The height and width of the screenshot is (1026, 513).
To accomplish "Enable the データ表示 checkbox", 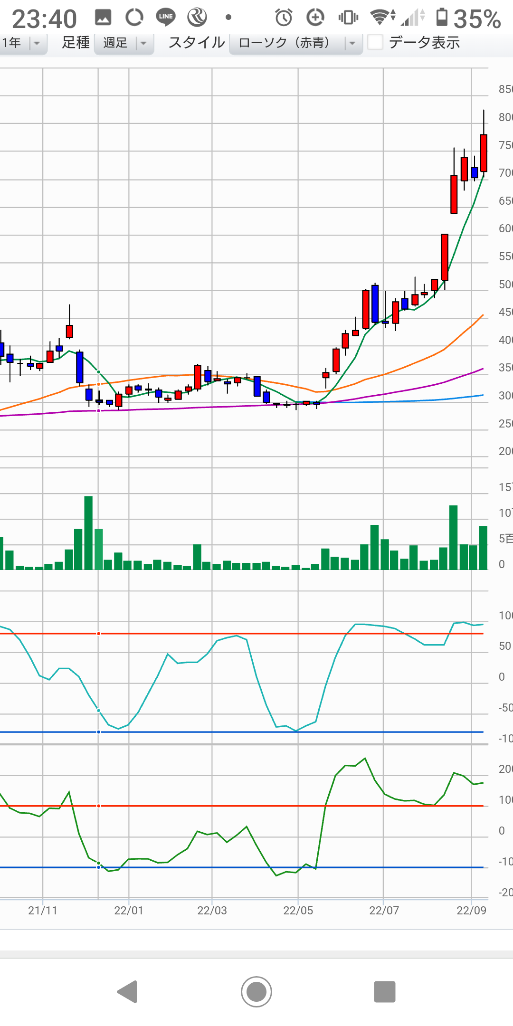I will [375, 43].
